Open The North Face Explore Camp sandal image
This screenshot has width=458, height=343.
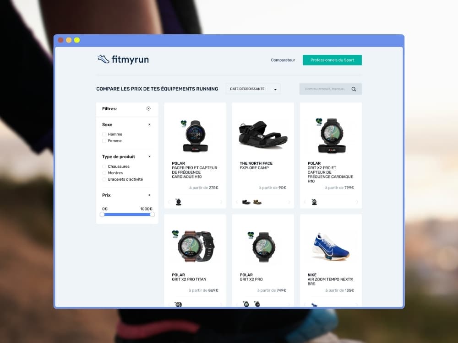(x=263, y=135)
